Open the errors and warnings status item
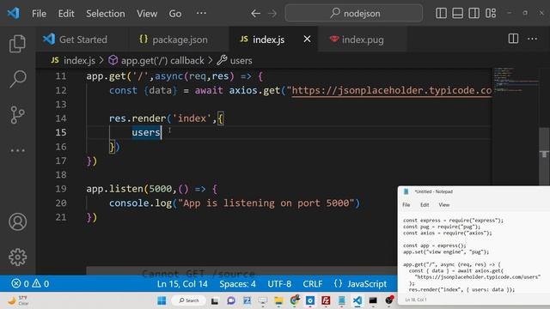550x309 pixels. click(30, 283)
